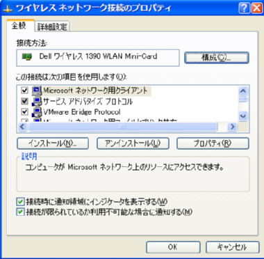The width and height of the screenshot is (264, 259).
Task: Click the vertical scrollbar thumb in list
Action: tap(242, 100)
